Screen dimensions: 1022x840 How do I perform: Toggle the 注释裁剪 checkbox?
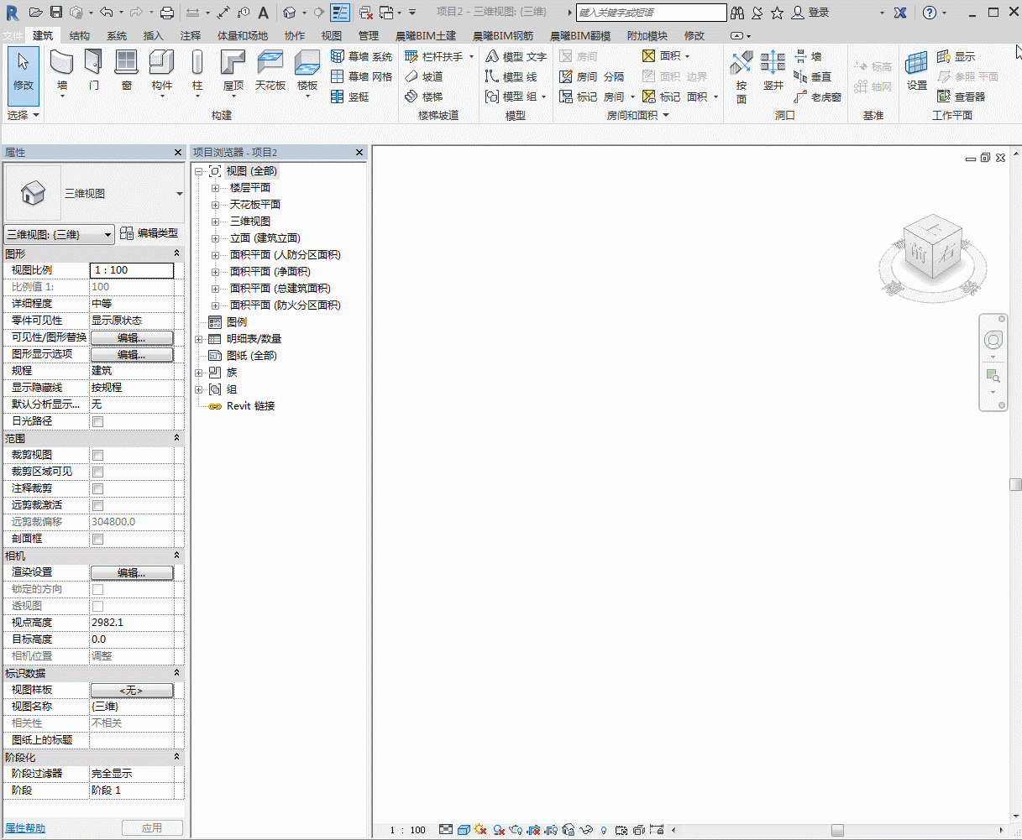[97, 488]
